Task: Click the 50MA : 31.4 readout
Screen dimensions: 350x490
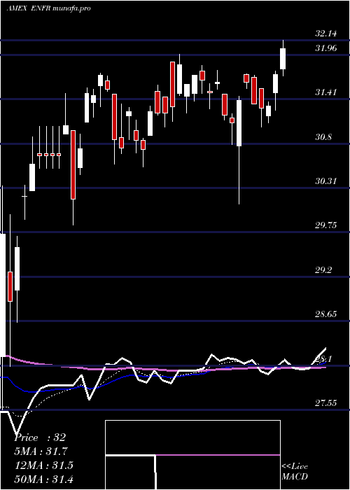Action: [x=43, y=479]
